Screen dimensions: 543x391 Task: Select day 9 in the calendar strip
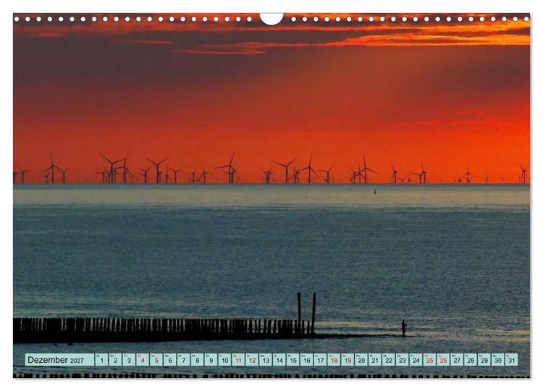211,360
